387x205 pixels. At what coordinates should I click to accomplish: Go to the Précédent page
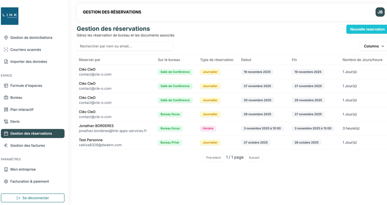click(213, 158)
